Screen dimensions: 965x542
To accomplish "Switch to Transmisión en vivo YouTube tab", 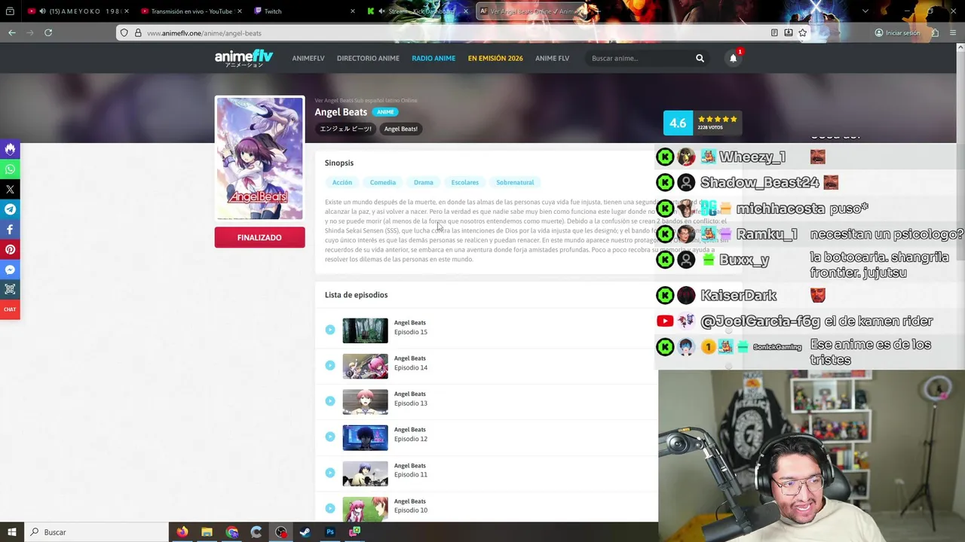I will click(191, 11).
